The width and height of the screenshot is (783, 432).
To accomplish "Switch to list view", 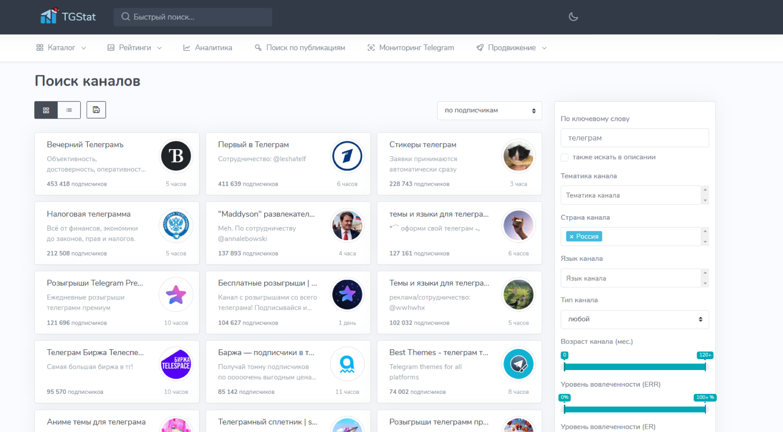I will (x=69, y=110).
